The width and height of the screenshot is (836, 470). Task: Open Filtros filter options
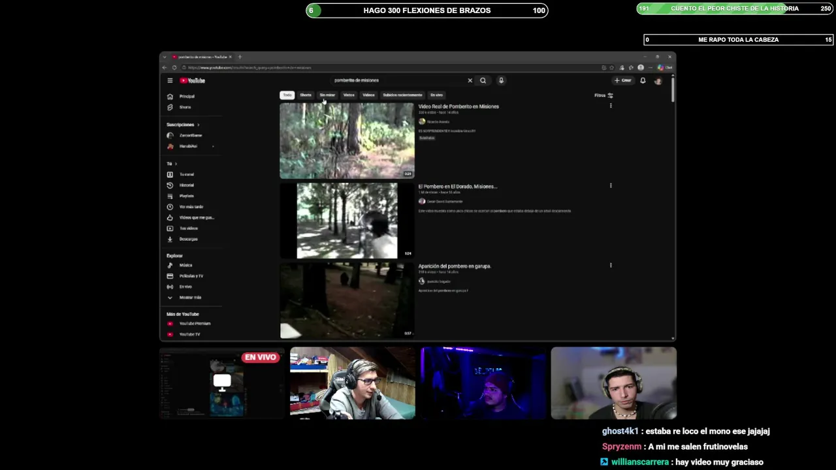[603, 95]
